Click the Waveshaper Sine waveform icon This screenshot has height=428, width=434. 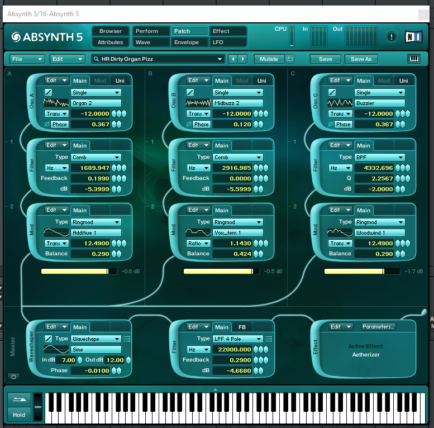tap(56, 349)
